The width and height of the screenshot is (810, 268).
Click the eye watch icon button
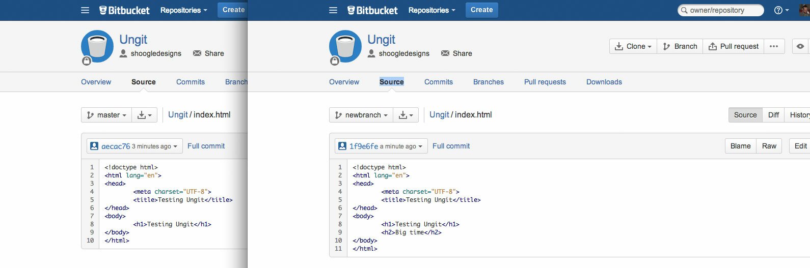pos(800,46)
